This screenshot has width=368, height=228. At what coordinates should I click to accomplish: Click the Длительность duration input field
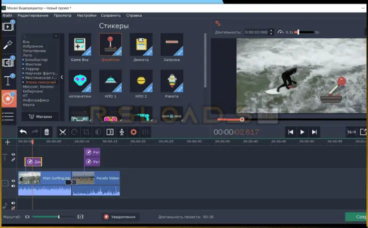click(x=256, y=32)
